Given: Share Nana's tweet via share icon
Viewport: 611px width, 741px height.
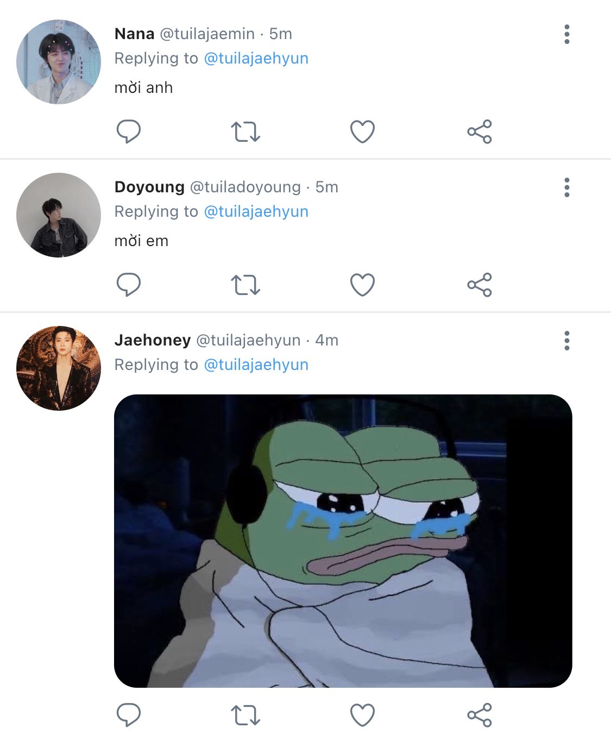Looking at the screenshot, I should pos(480,131).
